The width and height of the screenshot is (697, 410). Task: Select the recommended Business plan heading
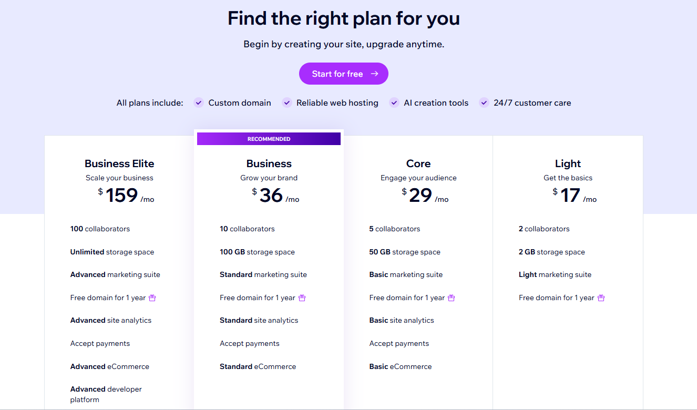coord(269,163)
